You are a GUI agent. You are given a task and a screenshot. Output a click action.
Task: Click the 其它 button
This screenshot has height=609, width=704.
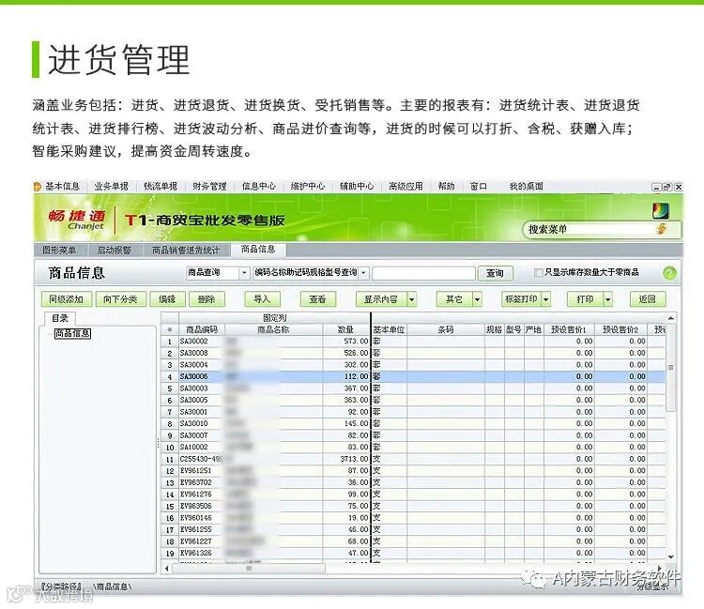click(x=454, y=299)
